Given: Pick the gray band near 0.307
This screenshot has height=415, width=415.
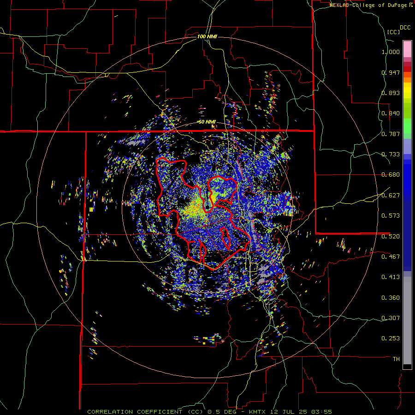Looking at the screenshot, I should [407, 320].
